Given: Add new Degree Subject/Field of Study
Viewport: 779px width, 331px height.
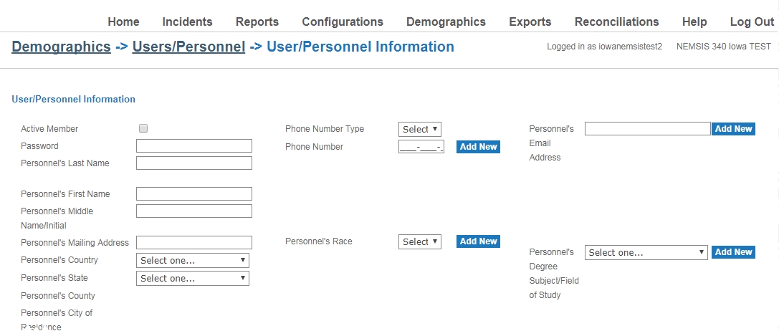Looking at the screenshot, I should tap(733, 252).
